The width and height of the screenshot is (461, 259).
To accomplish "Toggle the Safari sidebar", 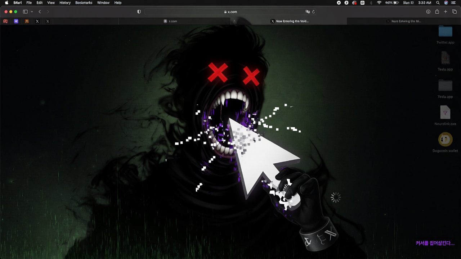I will [x=25, y=12].
